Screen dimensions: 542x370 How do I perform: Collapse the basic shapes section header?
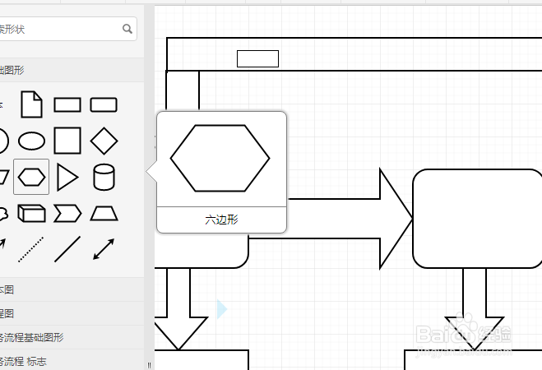(x=72, y=70)
